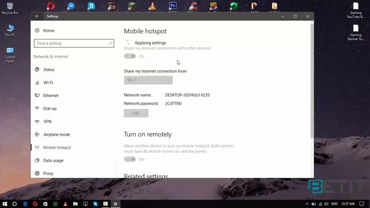Click the VPN icon in sidebar
Screen dimensions: 370x208
tap(37, 121)
